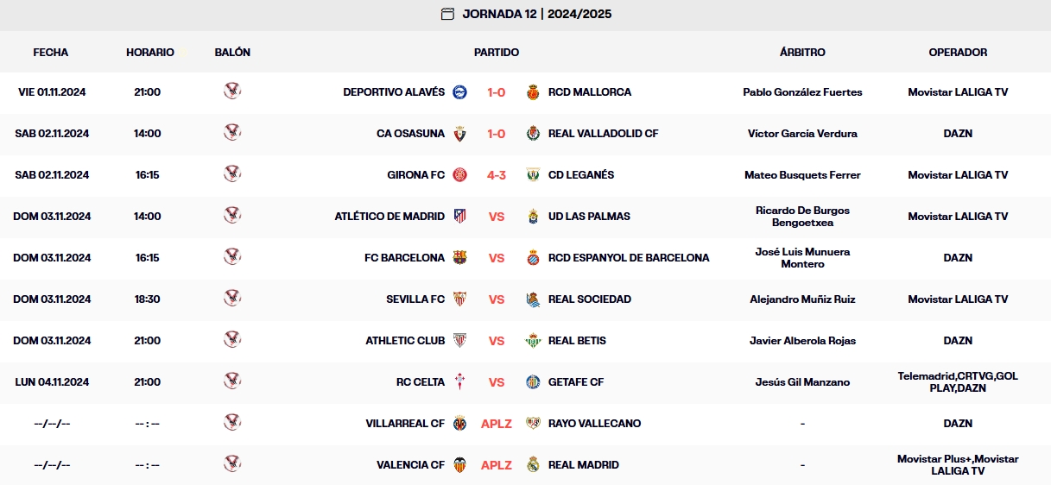This screenshot has width=1051, height=485.
Task: Click the Valencia CF club crest
Action: tap(460, 465)
